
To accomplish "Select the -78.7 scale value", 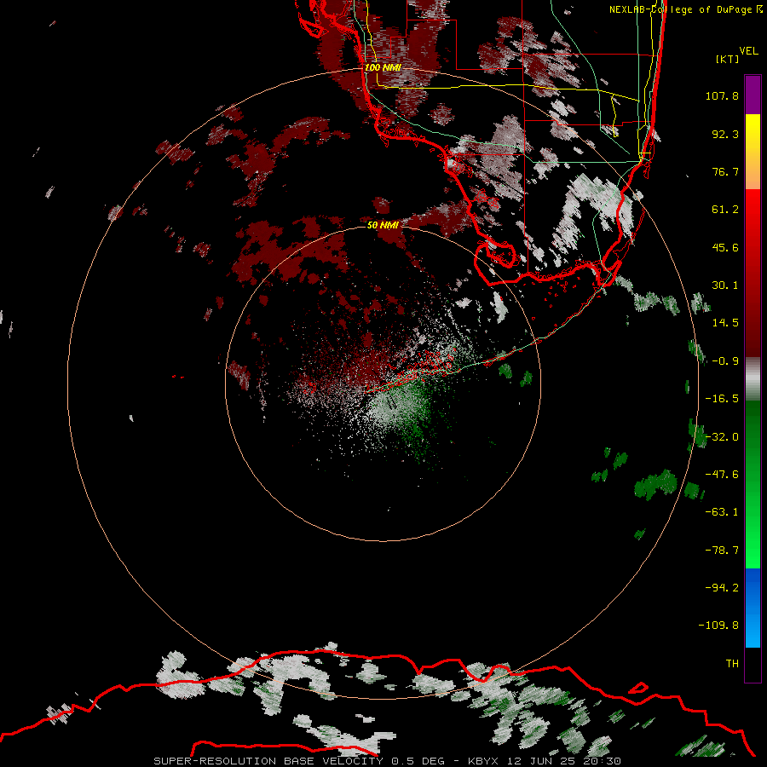I will pyautogui.click(x=722, y=551).
